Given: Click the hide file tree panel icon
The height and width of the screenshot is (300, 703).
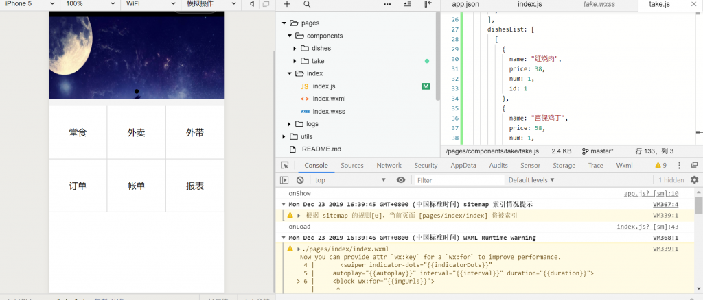Looking at the screenshot, I should (428, 4).
